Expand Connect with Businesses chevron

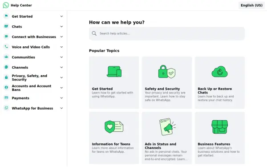click(61, 37)
